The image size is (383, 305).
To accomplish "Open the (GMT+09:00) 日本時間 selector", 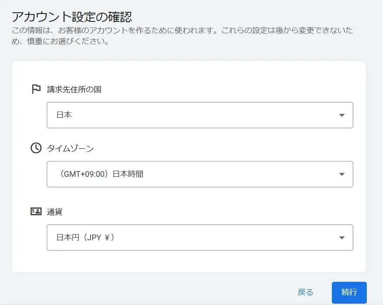I will click(200, 174).
